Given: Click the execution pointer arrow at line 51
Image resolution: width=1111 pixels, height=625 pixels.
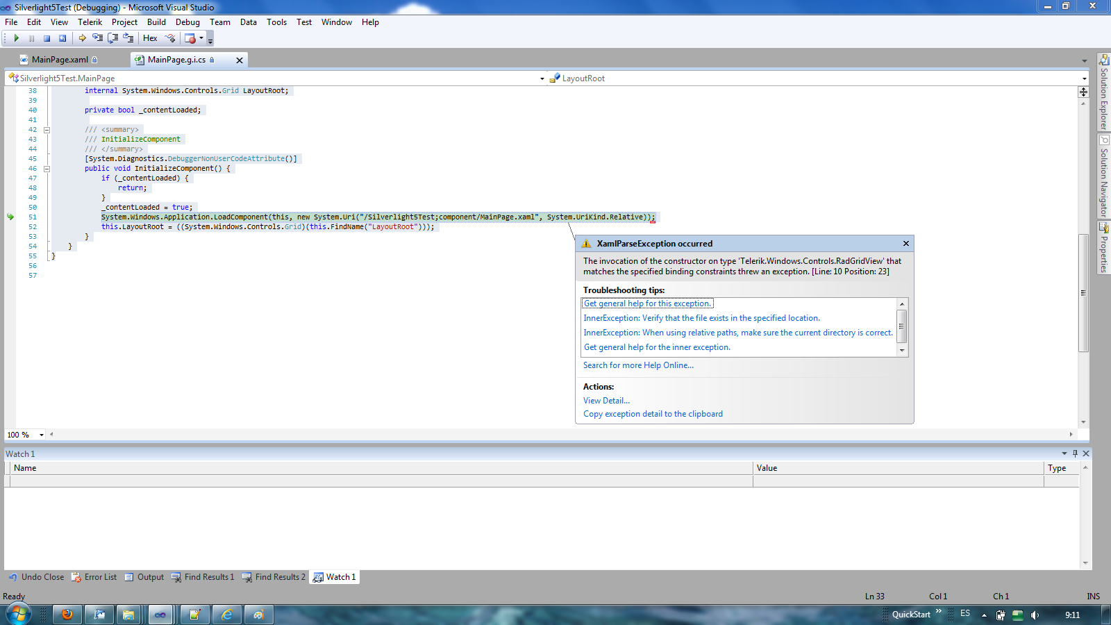Looking at the screenshot, I should [10, 217].
